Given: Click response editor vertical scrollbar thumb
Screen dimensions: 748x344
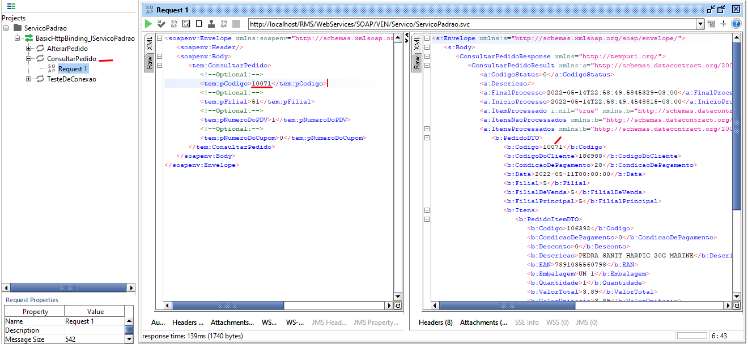Looking at the screenshot, I should tap(737, 126).
